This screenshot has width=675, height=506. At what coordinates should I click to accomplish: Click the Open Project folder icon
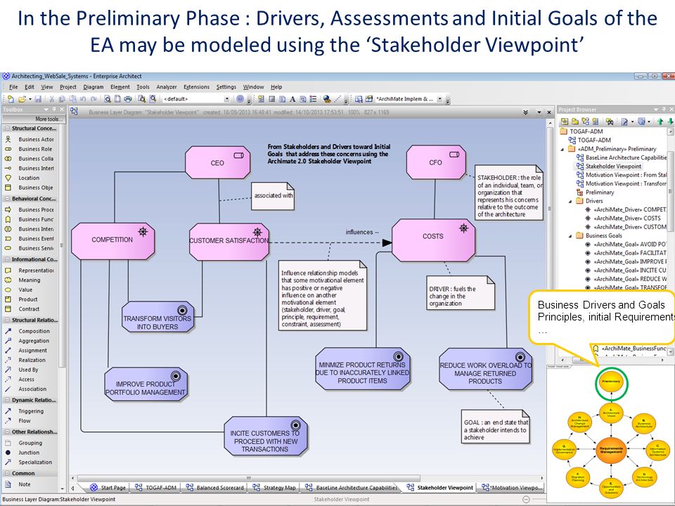[x=22, y=99]
